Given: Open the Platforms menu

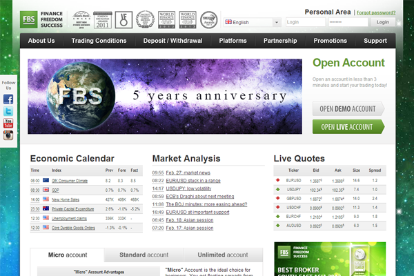Looking at the screenshot, I should [x=233, y=41].
